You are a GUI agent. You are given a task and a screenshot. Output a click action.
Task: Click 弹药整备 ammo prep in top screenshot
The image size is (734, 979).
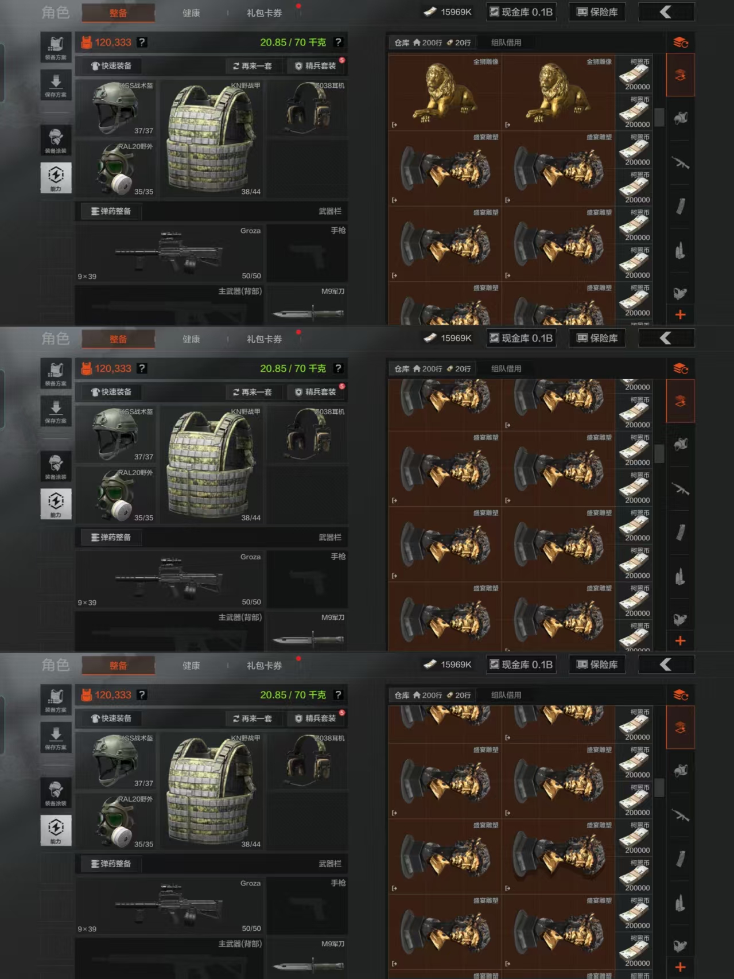111,211
